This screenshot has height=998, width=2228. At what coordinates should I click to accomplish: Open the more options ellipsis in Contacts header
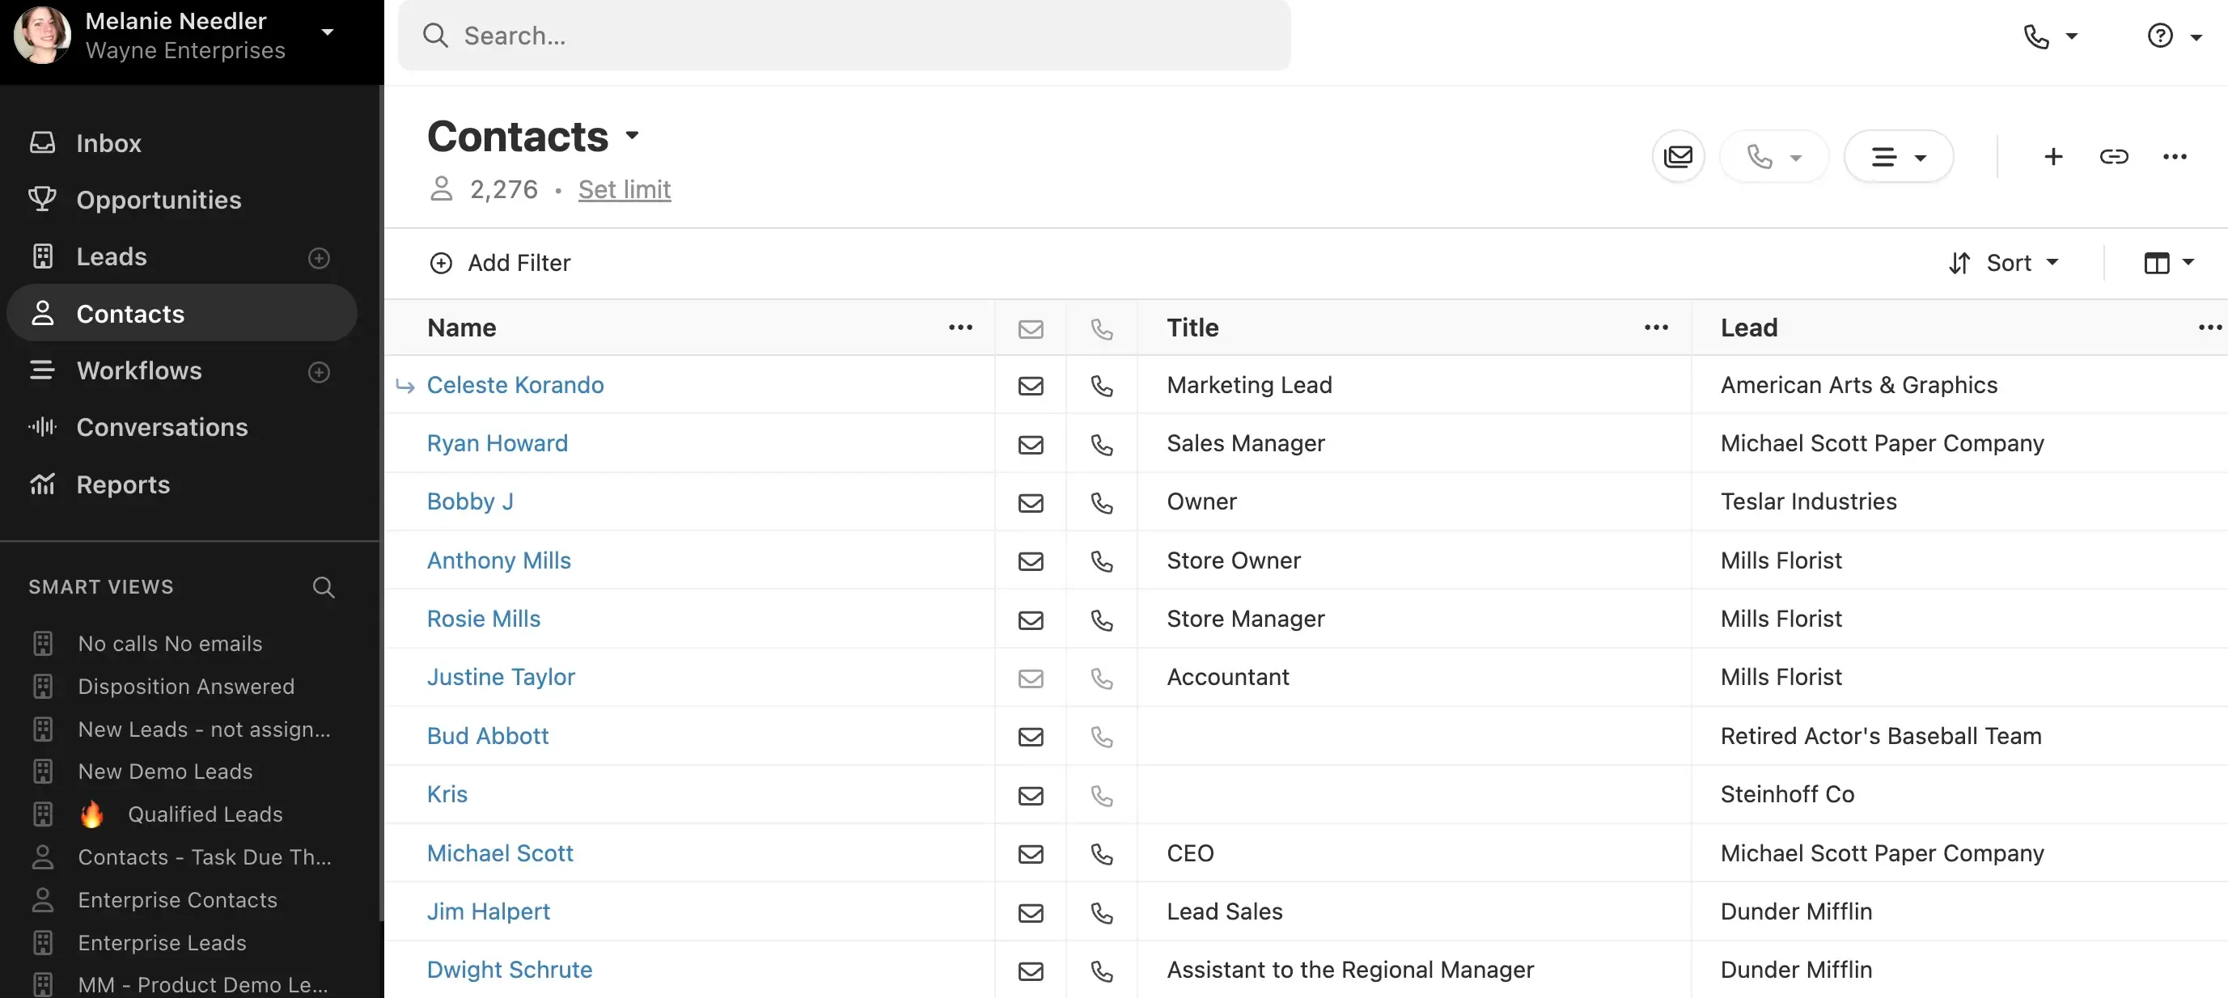[2175, 157]
